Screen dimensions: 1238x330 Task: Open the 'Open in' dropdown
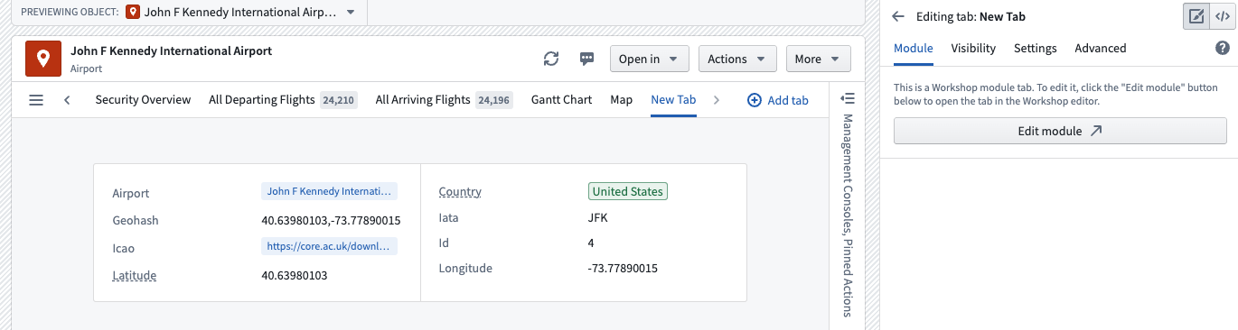(650, 60)
